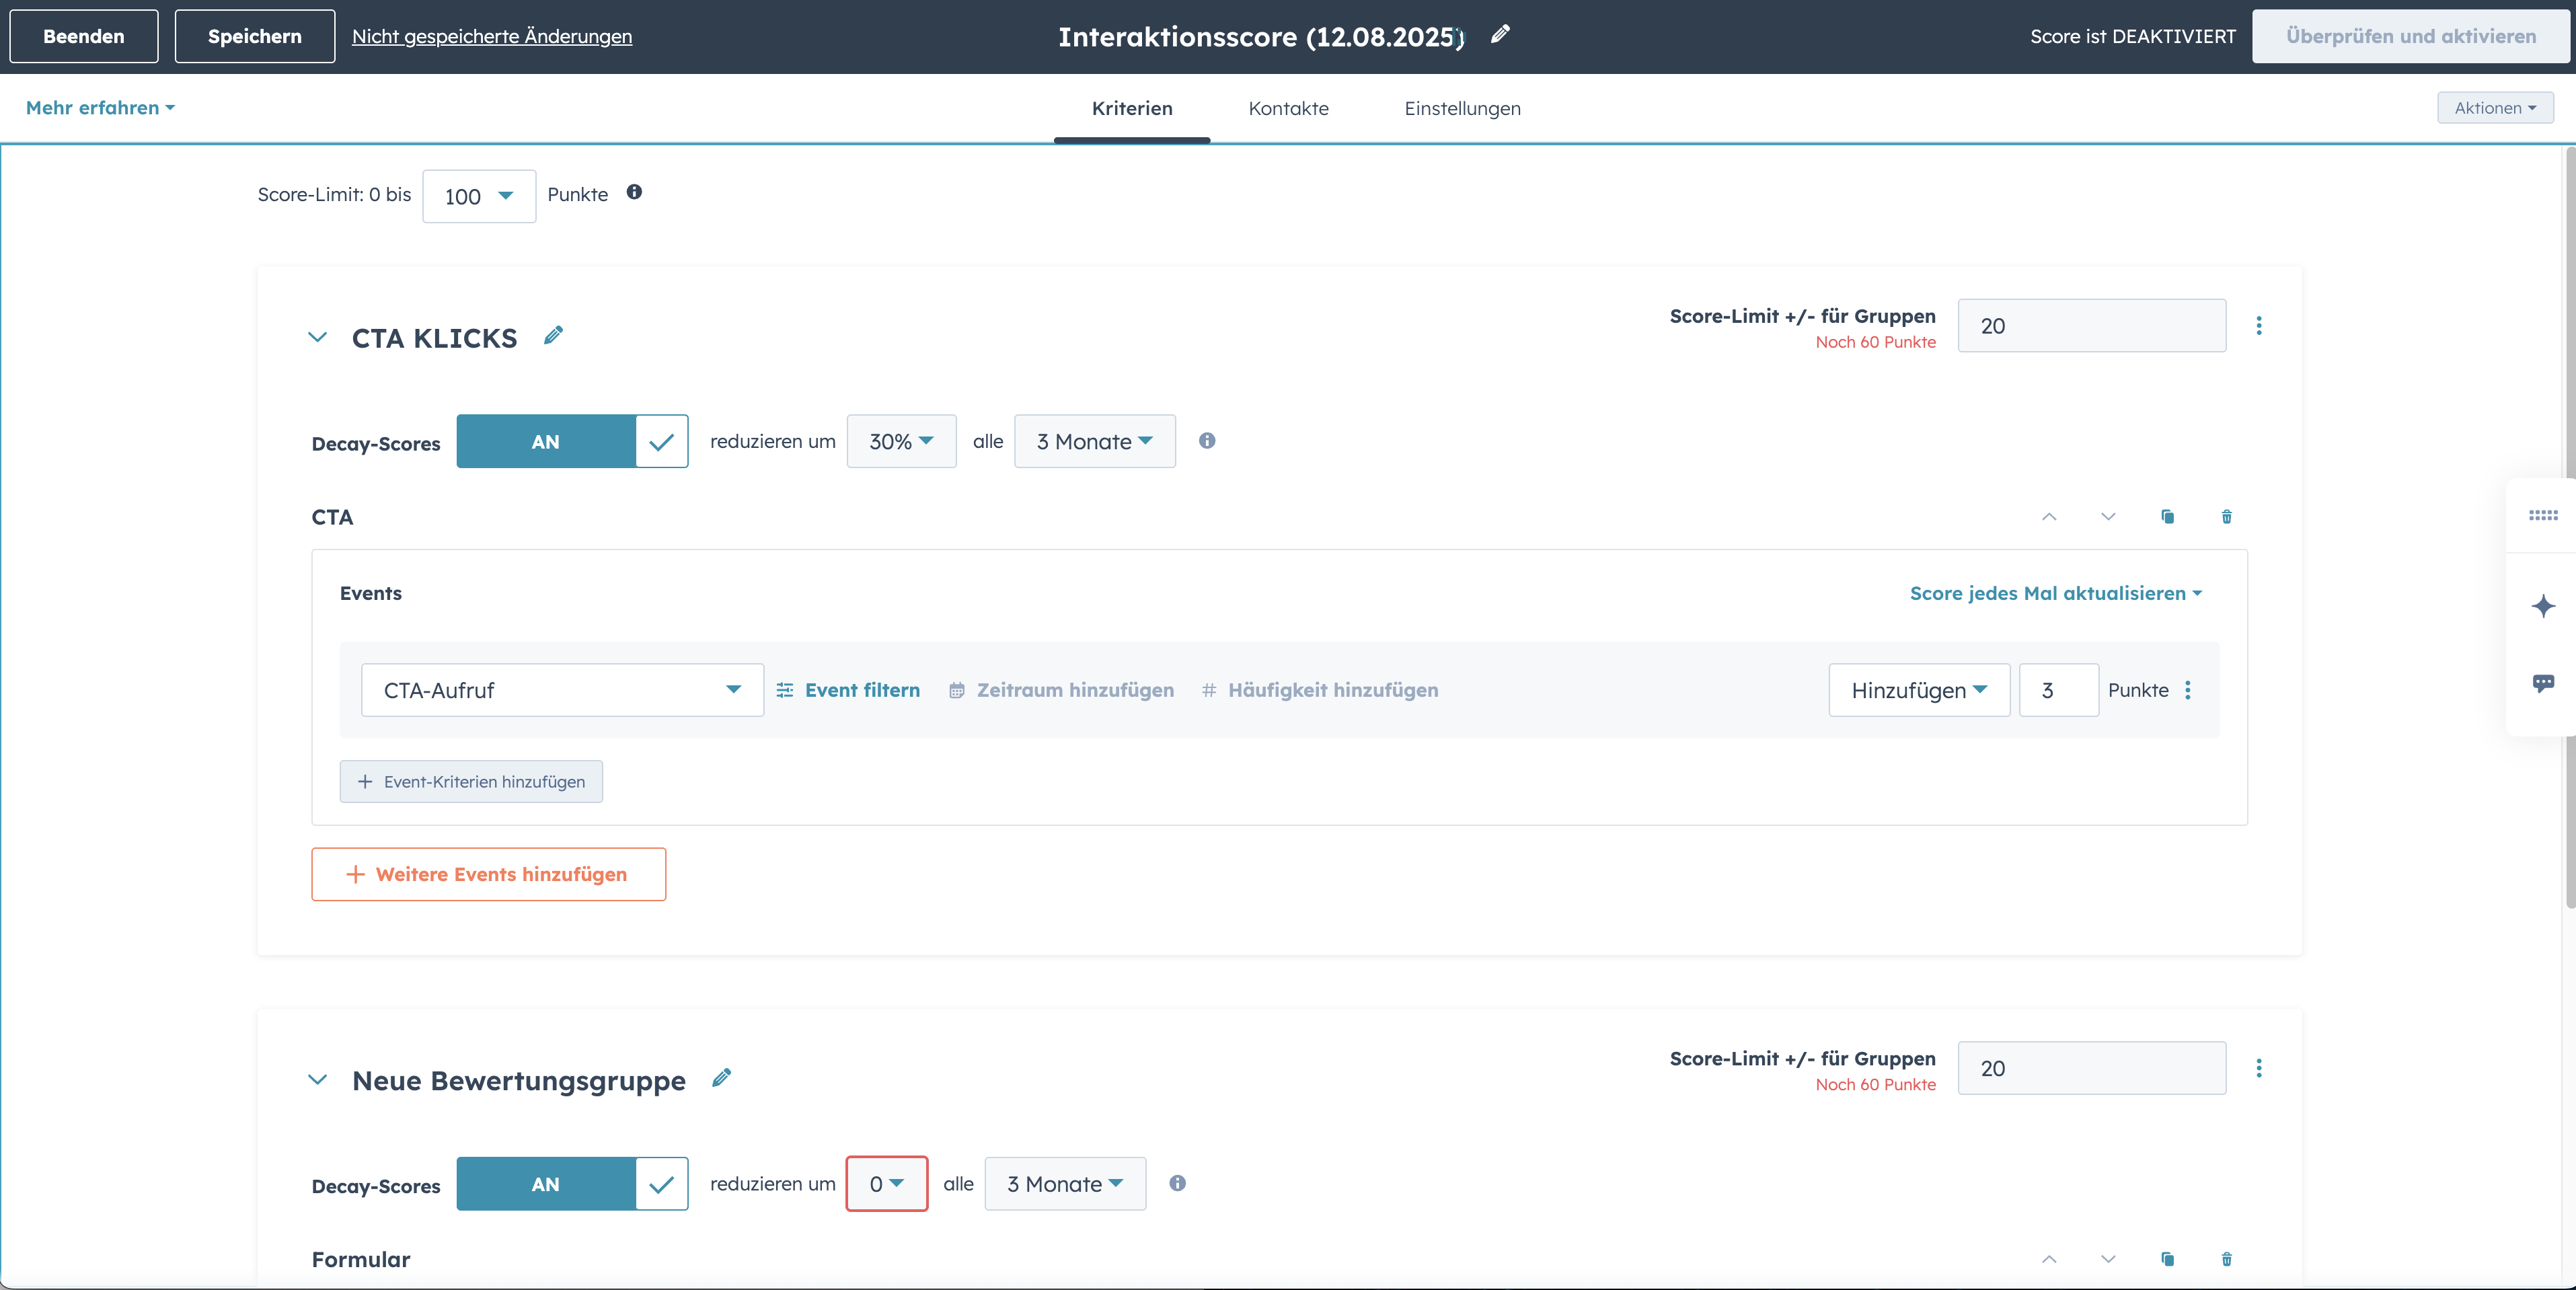The height and width of the screenshot is (1290, 2576).
Task: Add a Zeitraum to the CTA-Aufruf event
Action: [1061, 690]
